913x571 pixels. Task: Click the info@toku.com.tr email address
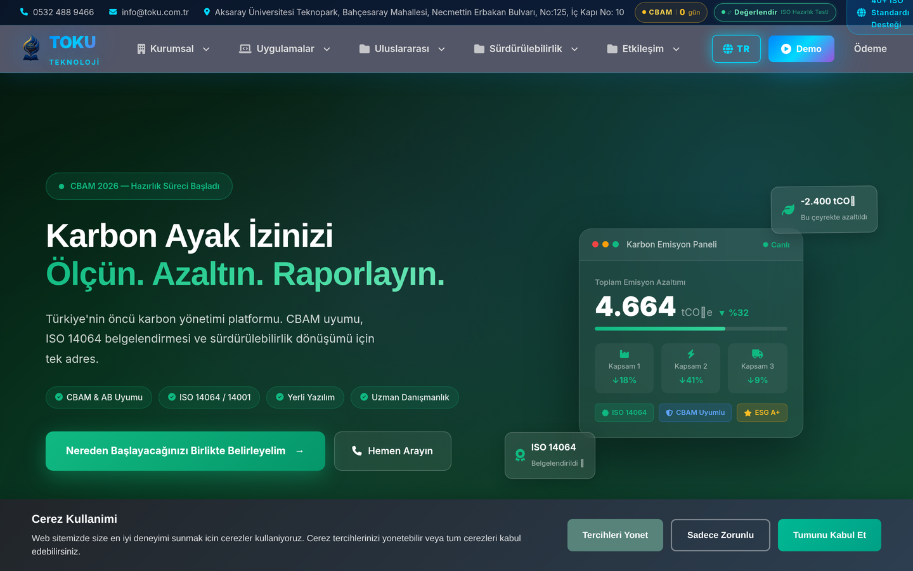(x=155, y=12)
